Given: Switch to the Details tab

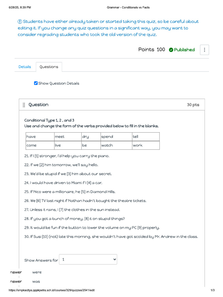Looking at the screenshot, I should coord(25,67).
